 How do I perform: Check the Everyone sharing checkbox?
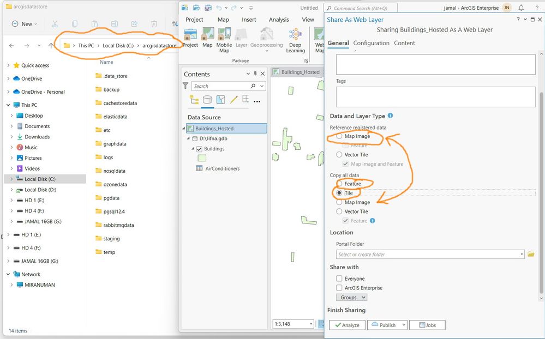coord(339,278)
